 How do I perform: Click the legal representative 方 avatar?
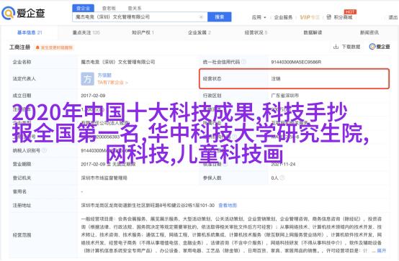[x=87, y=79]
